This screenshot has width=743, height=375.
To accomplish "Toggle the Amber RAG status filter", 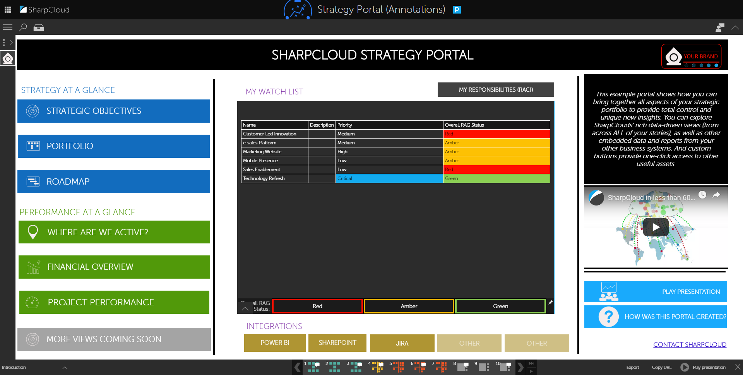I will click(x=409, y=306).
